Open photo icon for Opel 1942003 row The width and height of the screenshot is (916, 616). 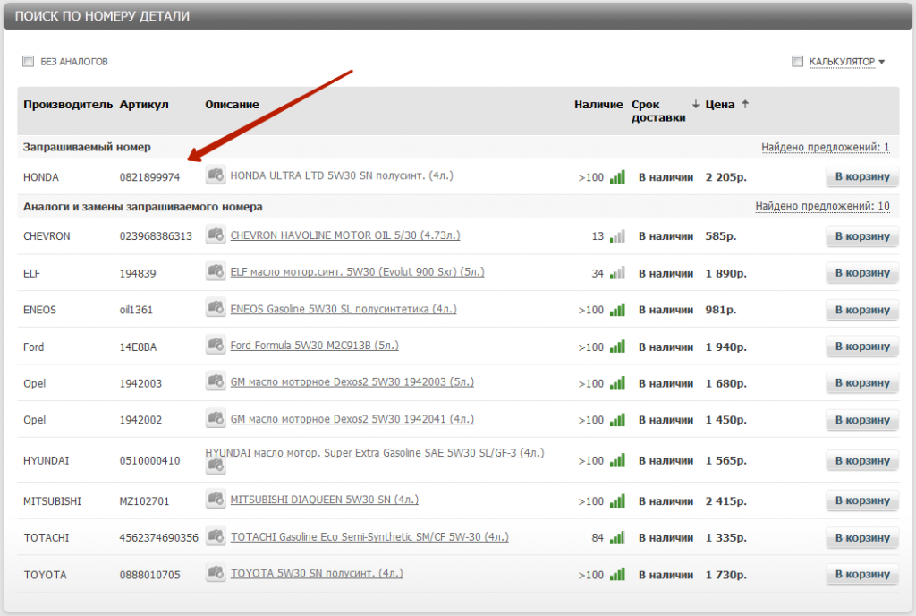pyautogui.click(x=216, y=381)
